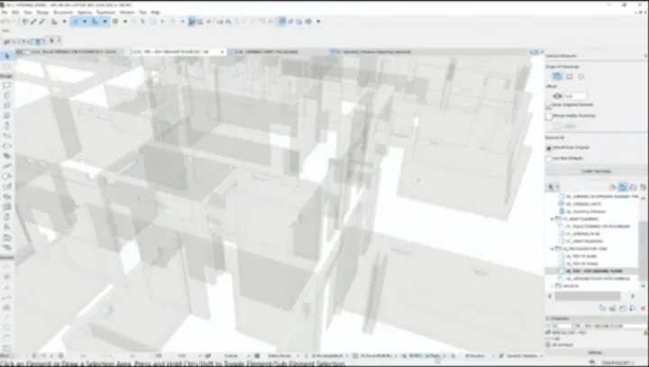Click the Pick Up Parameters eyedropper icon
This screenshot has width=649, height=367.
32,21
